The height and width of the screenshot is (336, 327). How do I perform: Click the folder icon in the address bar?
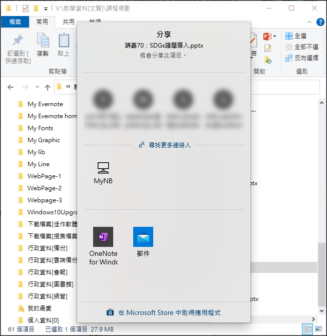click(59, 87)
